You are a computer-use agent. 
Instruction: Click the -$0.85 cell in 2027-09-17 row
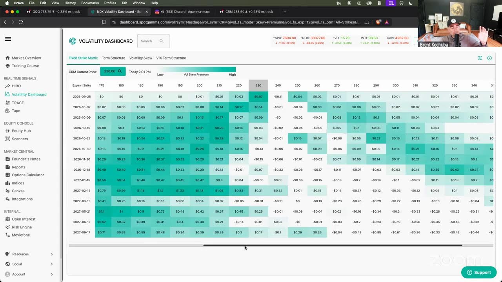(376, 233)
